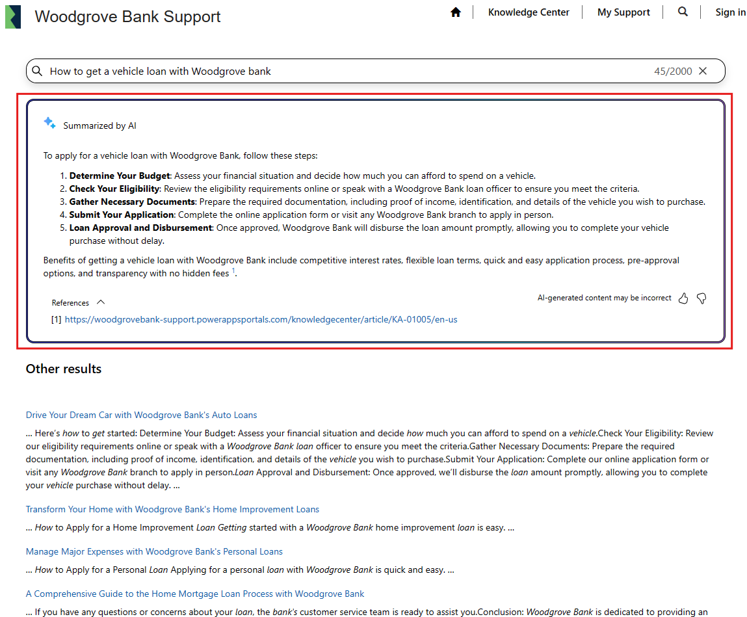Viewport: 747px width, 617px height.
Task: Clear the search query with the X icon
Action: [x=703, y=71]
